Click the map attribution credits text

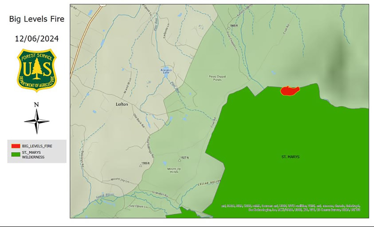pyautogui.click(x=290, y=208)
